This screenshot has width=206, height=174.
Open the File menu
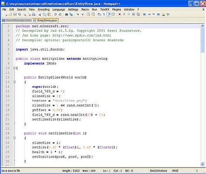pyautogui.click(x=4, y=10)
